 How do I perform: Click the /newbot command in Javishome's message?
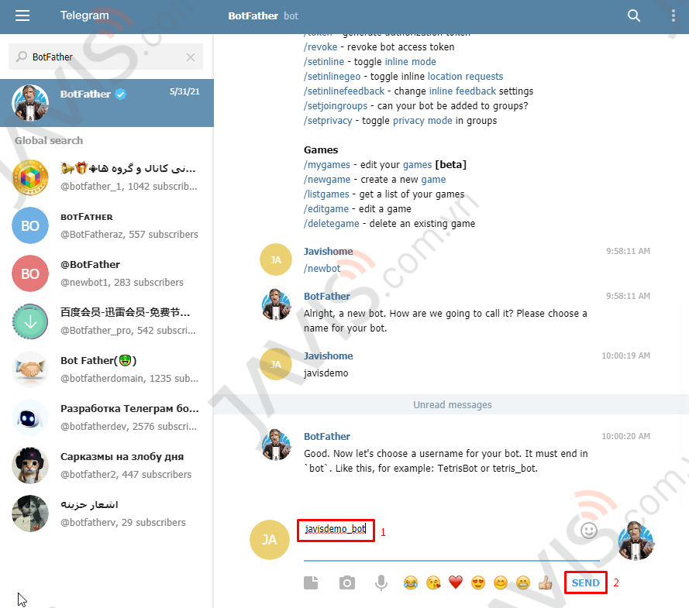pos(322,269)
